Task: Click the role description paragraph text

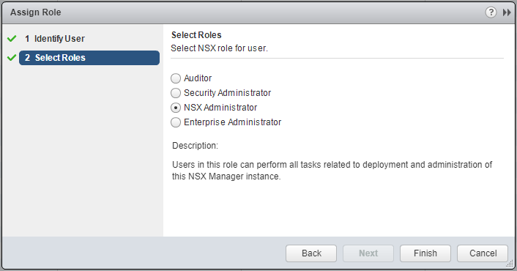Action: (332, 171)
